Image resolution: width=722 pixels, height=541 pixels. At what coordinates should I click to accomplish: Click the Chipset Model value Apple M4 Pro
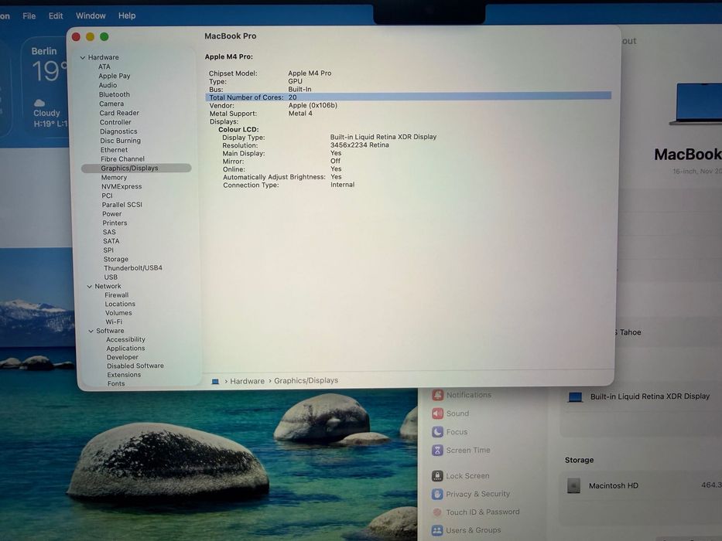tap(310, 73)
